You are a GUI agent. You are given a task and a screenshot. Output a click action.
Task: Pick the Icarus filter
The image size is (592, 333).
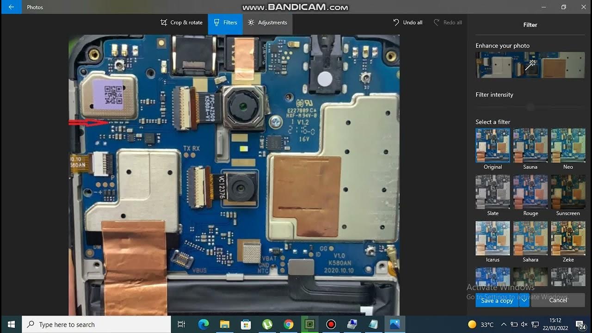pos(493,238)
